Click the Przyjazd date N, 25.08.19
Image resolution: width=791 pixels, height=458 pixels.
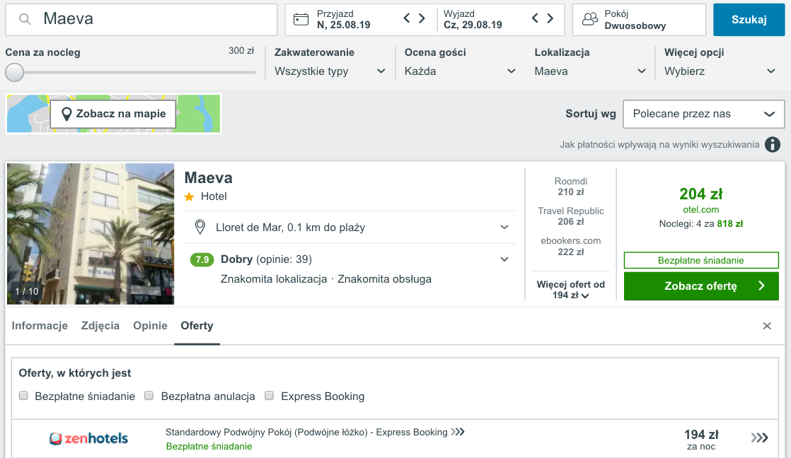[x=344, y=25]
